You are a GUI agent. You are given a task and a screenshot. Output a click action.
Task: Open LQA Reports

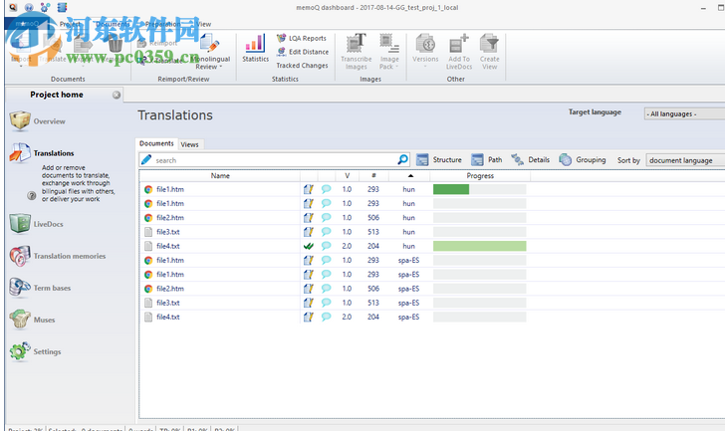click(x=302, y=38)
